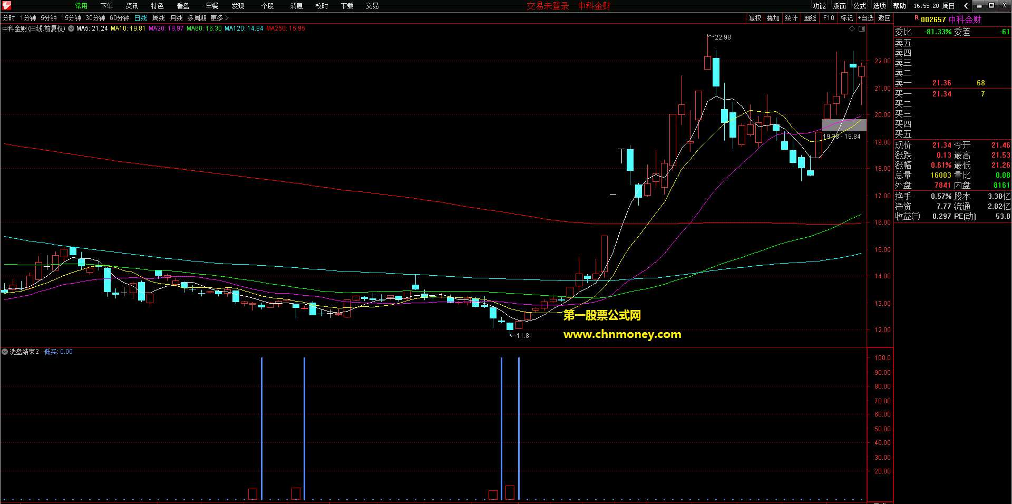Click the www.chnmoney.com link text
The width and height of the screenshot is (1012, 504).
622,334
